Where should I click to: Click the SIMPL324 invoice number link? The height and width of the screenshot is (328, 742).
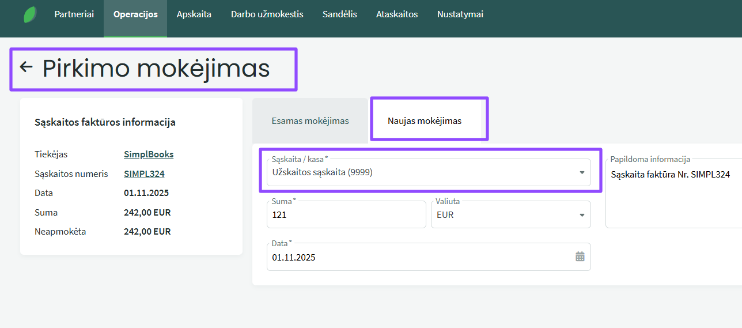144,174
